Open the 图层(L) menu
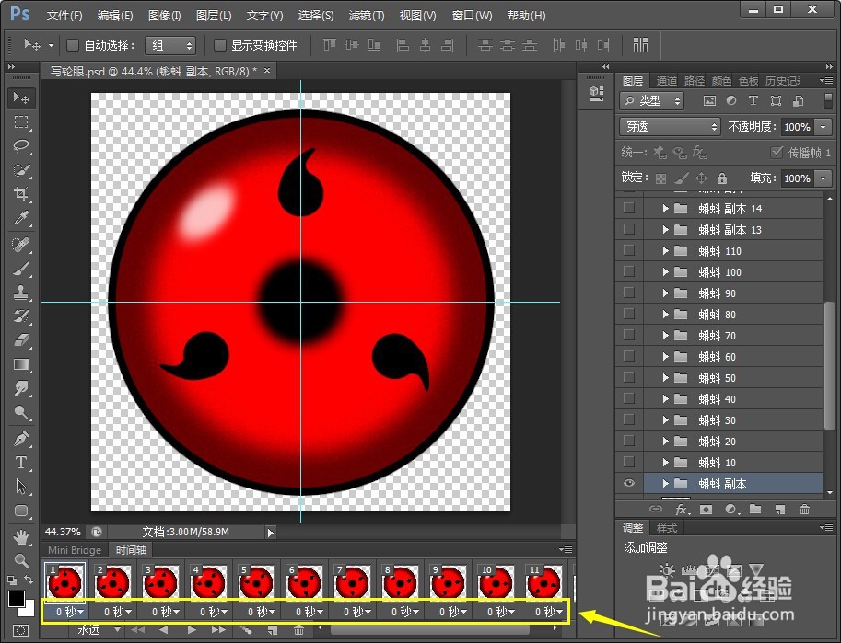841x643 pixels. point(214,16)
